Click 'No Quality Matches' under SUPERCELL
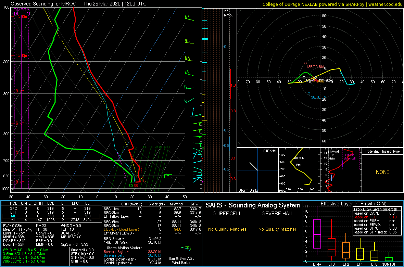 click(227, 229)
